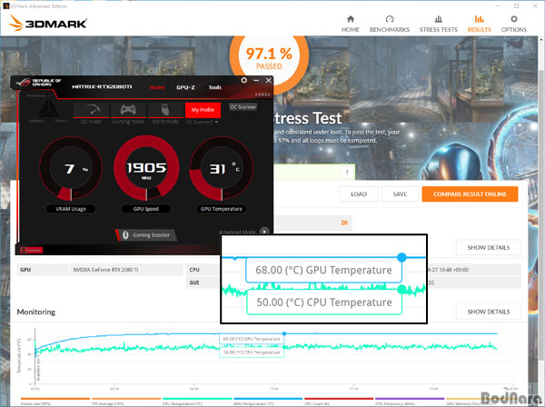The image size is (545, 407).
Task: Toggle the FPS Average legend item
Action: (x=126, y=402)
